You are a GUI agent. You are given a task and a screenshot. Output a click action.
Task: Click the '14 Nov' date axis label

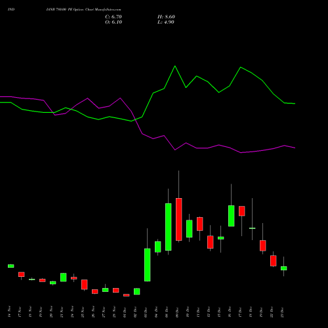coord(9,312)
